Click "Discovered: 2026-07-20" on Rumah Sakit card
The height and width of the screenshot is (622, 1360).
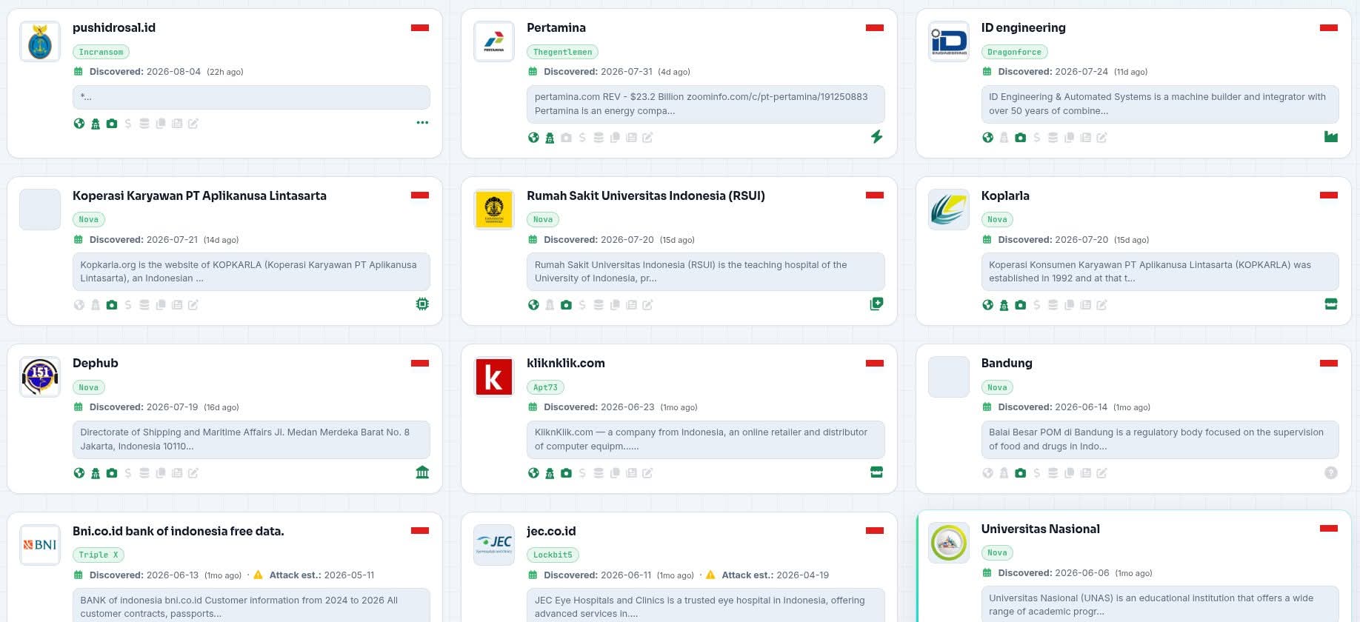[x=599, y=240]
